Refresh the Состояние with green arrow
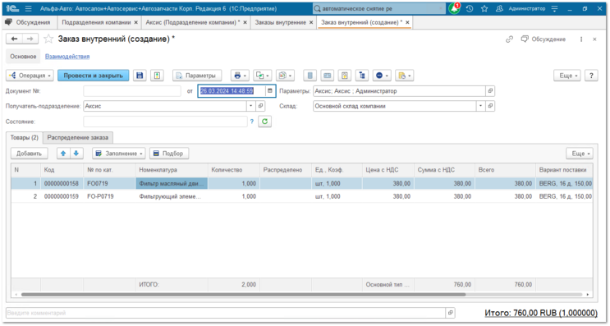610x326 pixels. [x=265, y=122]
